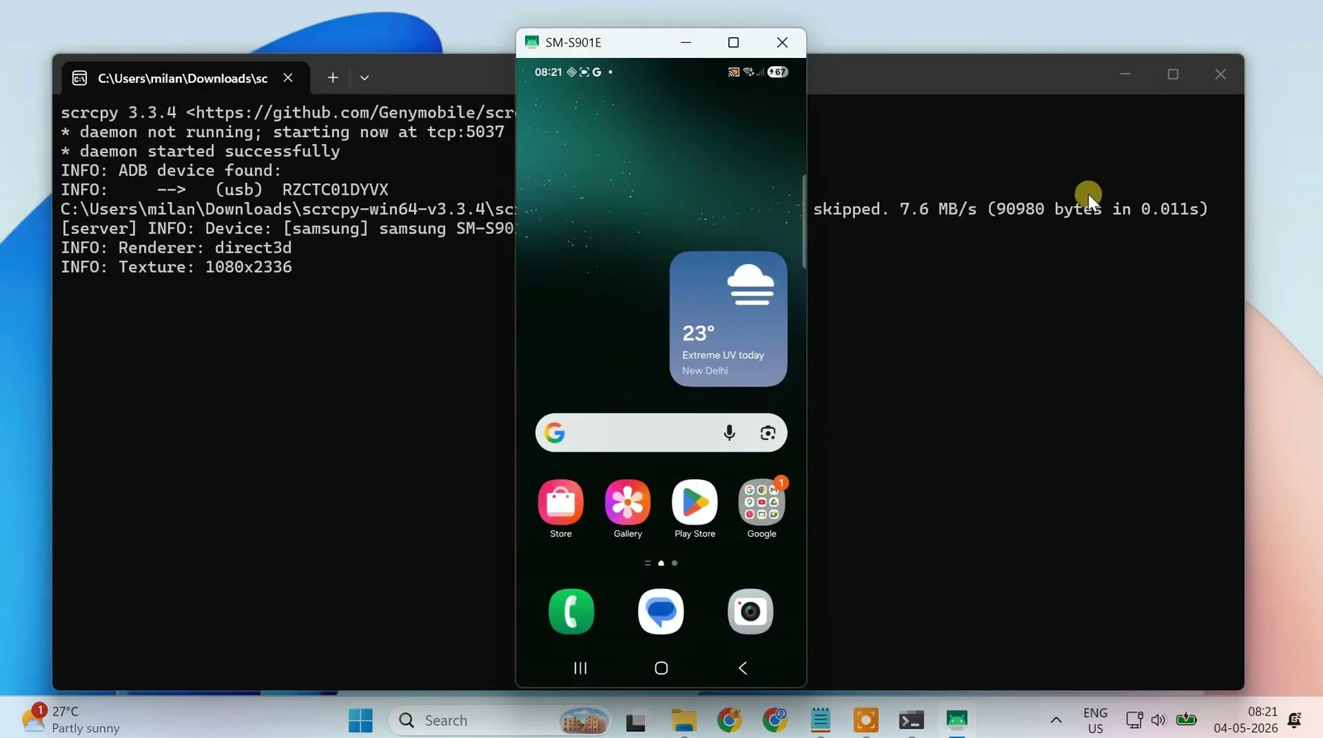
Task: Open the Windows Start menu
Action: click(x=361, y=721)
